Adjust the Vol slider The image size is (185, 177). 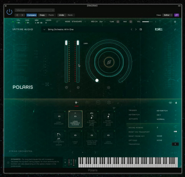pyautogui.click(x=147, y=22)
